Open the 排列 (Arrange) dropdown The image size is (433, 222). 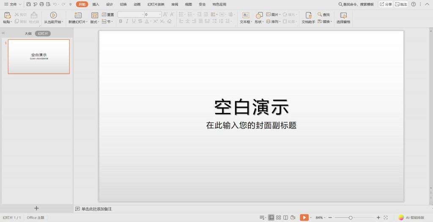click(274, 21)
